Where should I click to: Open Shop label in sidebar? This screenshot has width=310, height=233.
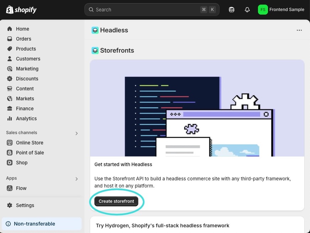click(x=22, y=163)
